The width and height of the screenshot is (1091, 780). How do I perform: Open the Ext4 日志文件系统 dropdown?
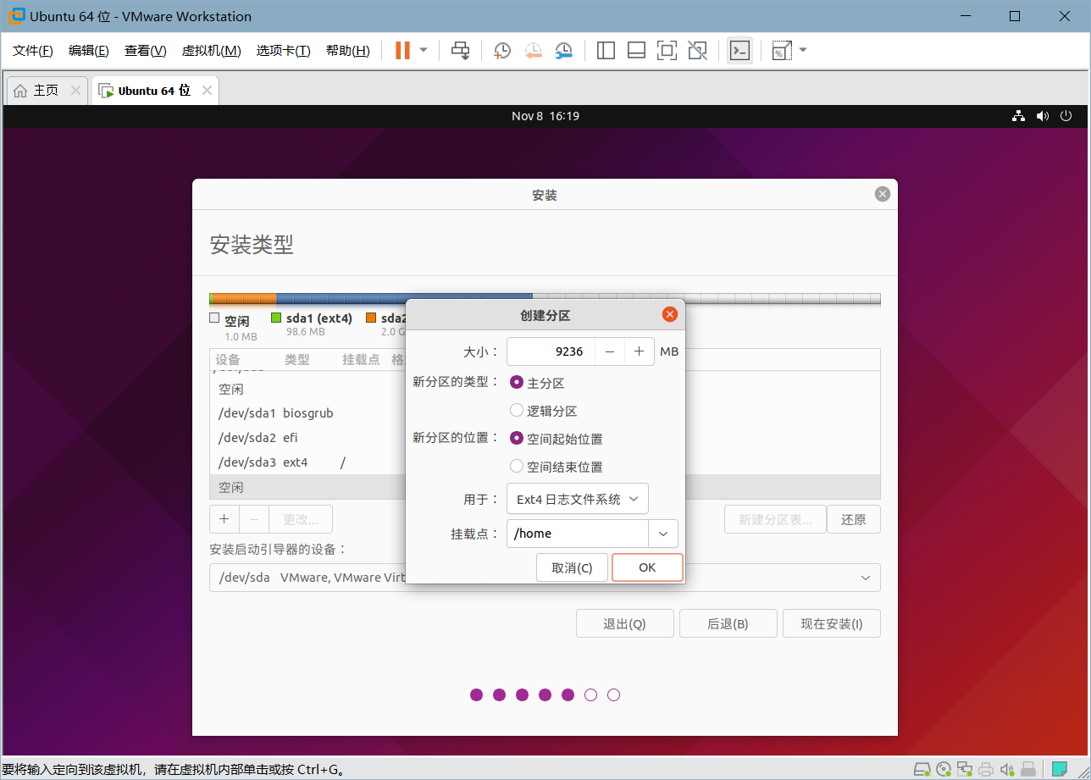click(578, 499)
